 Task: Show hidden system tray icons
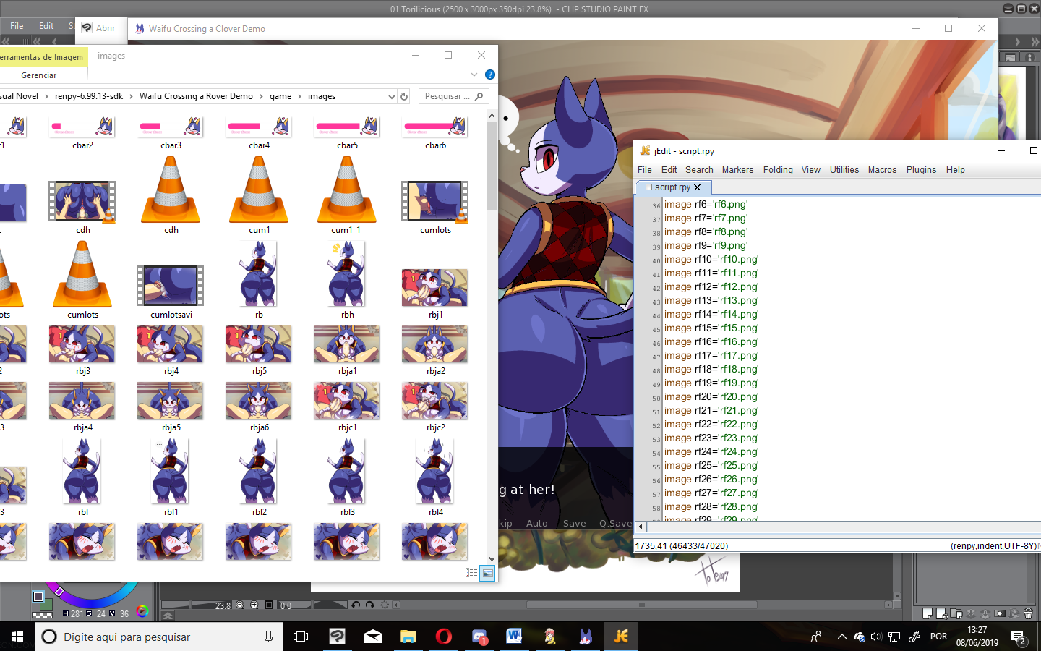[x=841, y=637]
